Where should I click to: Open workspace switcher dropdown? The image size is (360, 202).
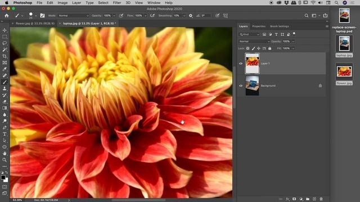pos(315,16)
